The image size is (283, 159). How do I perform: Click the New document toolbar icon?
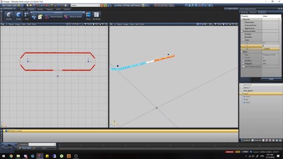click(x=27, y=5)
